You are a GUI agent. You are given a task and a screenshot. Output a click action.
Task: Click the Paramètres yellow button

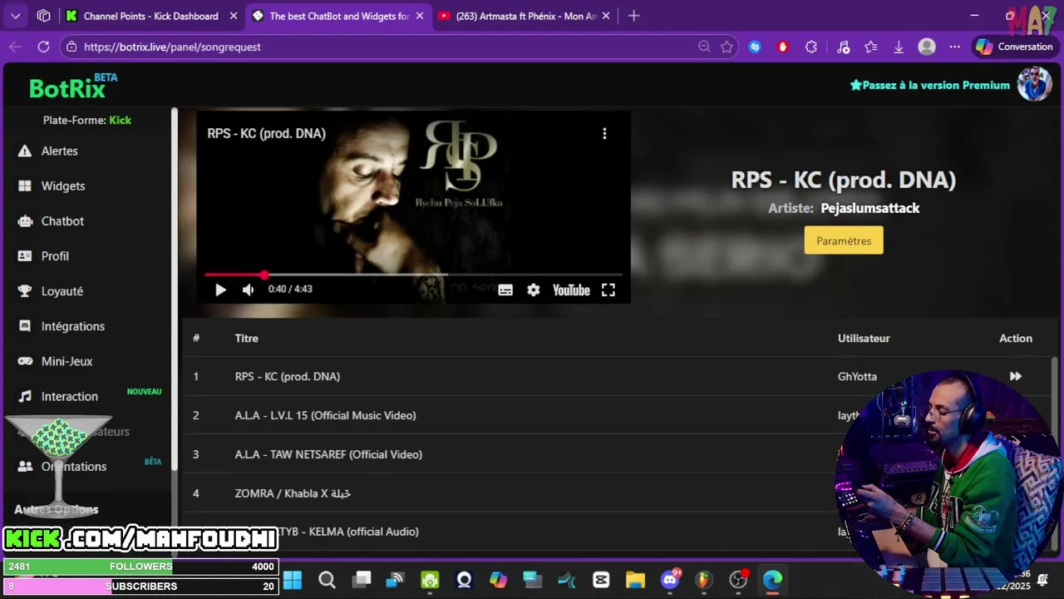844,240
